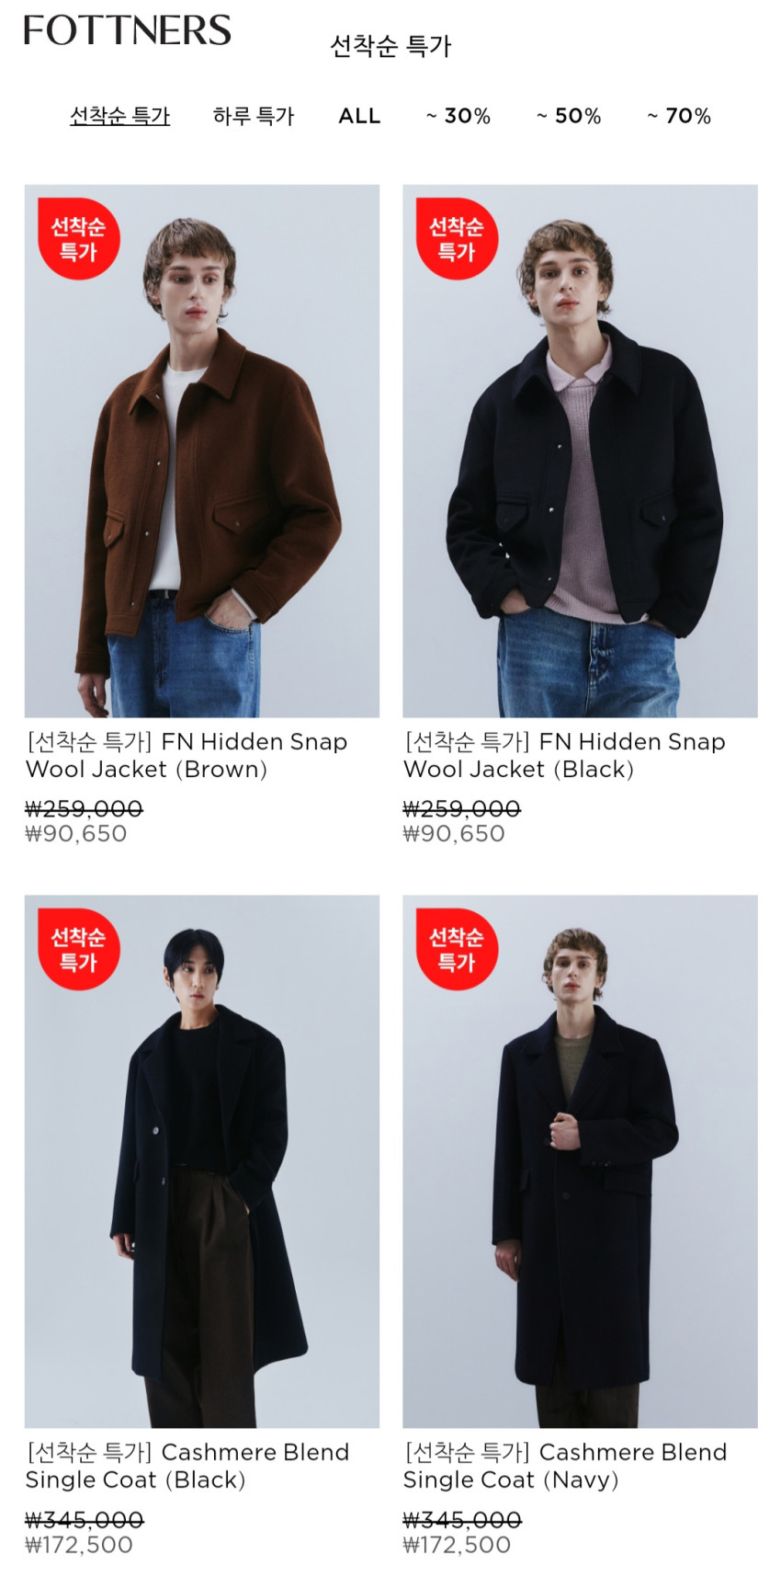Click red 선착순 특가 badge on Black jacket
The width and height of the screenshot is (781, 1588).
tap(457, 238)
